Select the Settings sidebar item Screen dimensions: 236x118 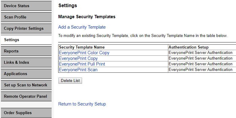point(26,40)
